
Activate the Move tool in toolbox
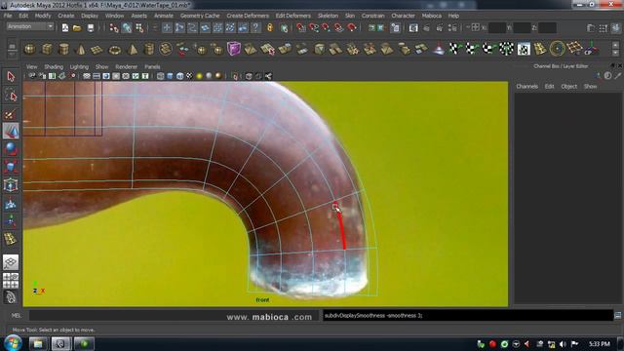coord(11,132)
